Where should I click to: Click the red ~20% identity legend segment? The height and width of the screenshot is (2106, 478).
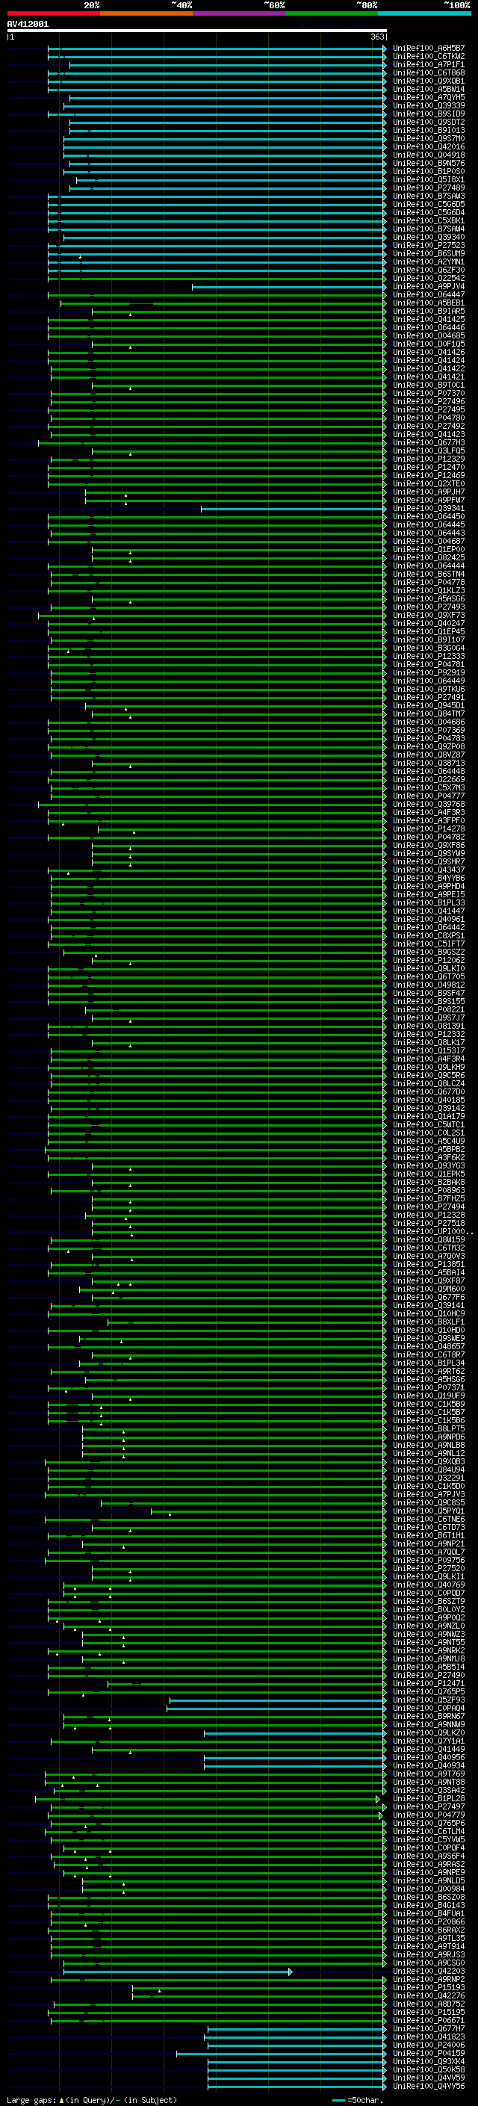click(x=53, y=13)
